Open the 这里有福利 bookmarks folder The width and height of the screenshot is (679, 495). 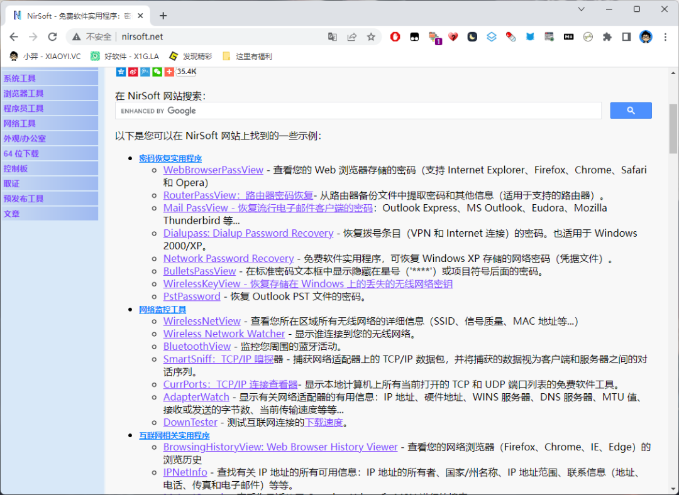[247, 57]
